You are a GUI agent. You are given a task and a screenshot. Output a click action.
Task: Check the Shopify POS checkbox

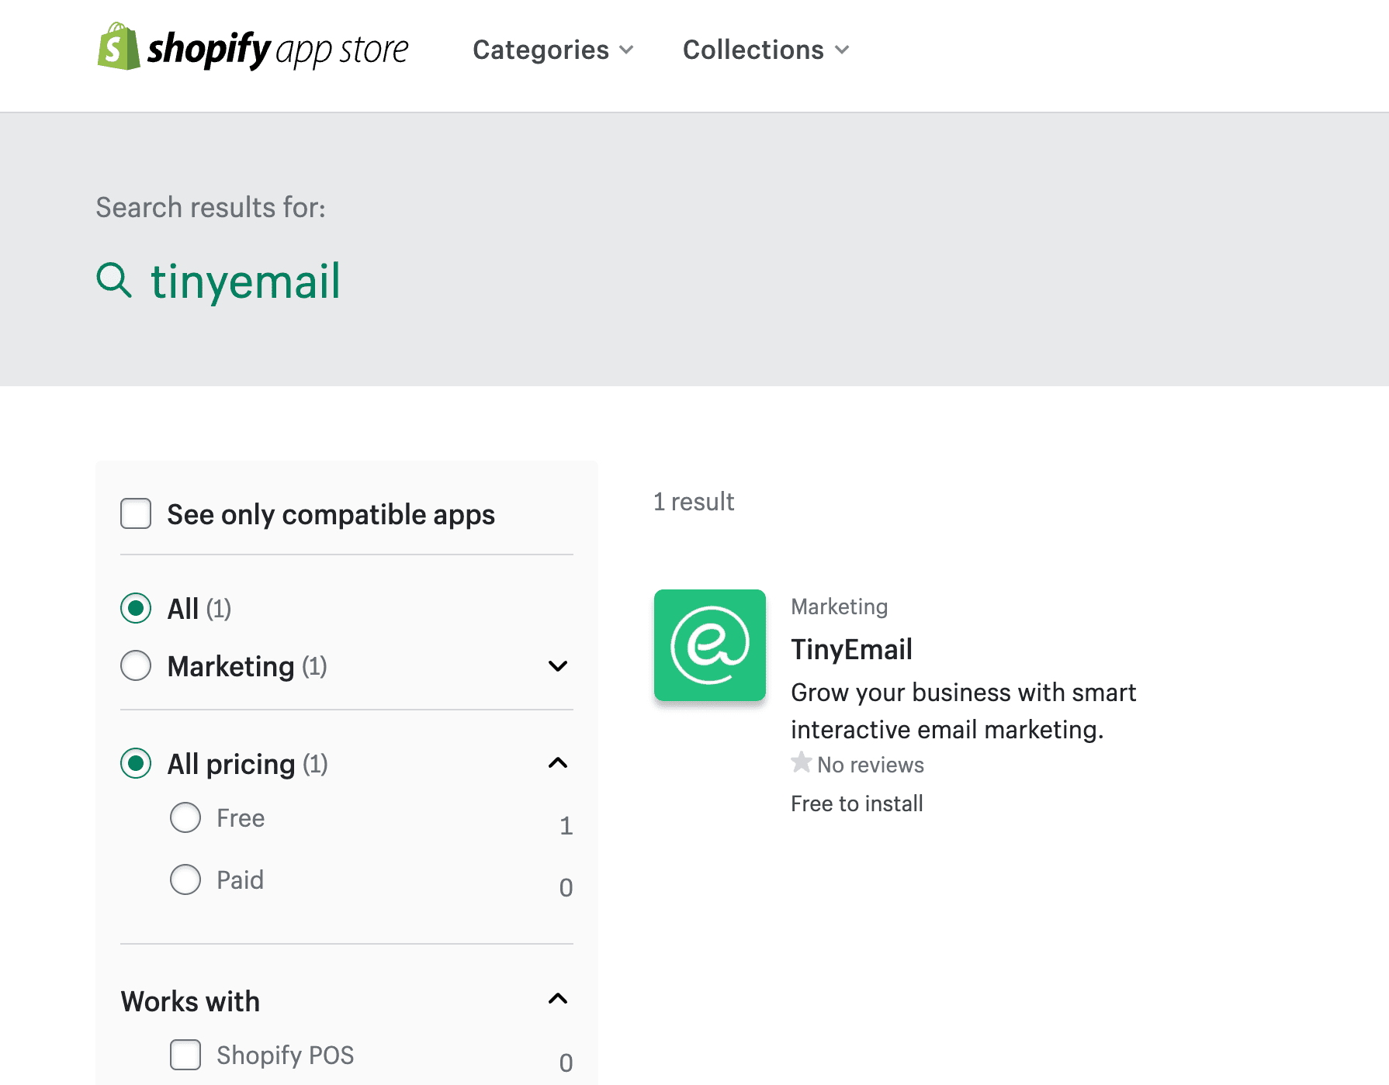185,1055
